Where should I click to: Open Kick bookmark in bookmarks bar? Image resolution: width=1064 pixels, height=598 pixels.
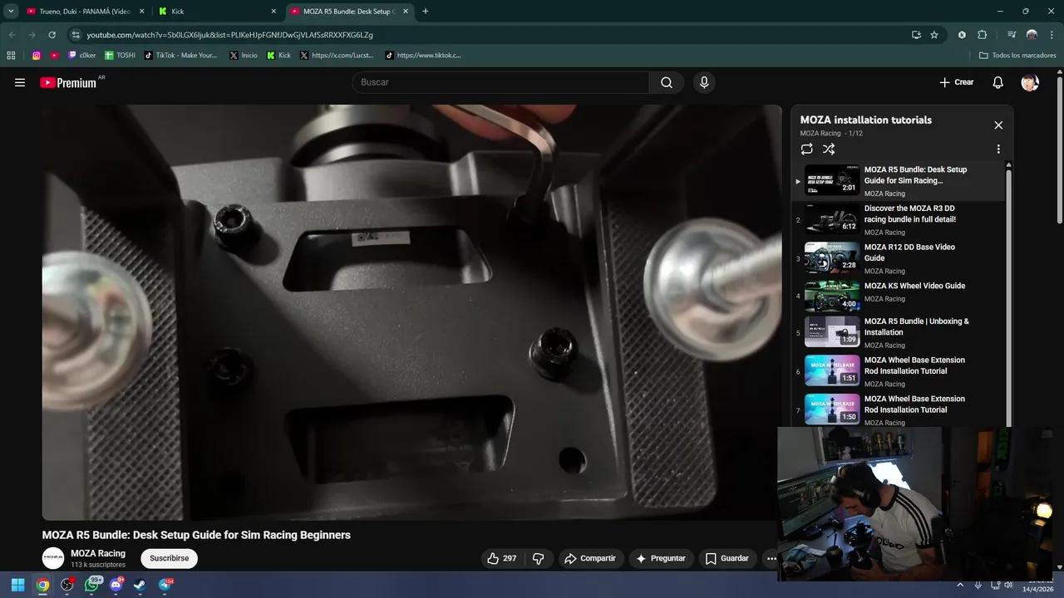(x=278, y=56)
